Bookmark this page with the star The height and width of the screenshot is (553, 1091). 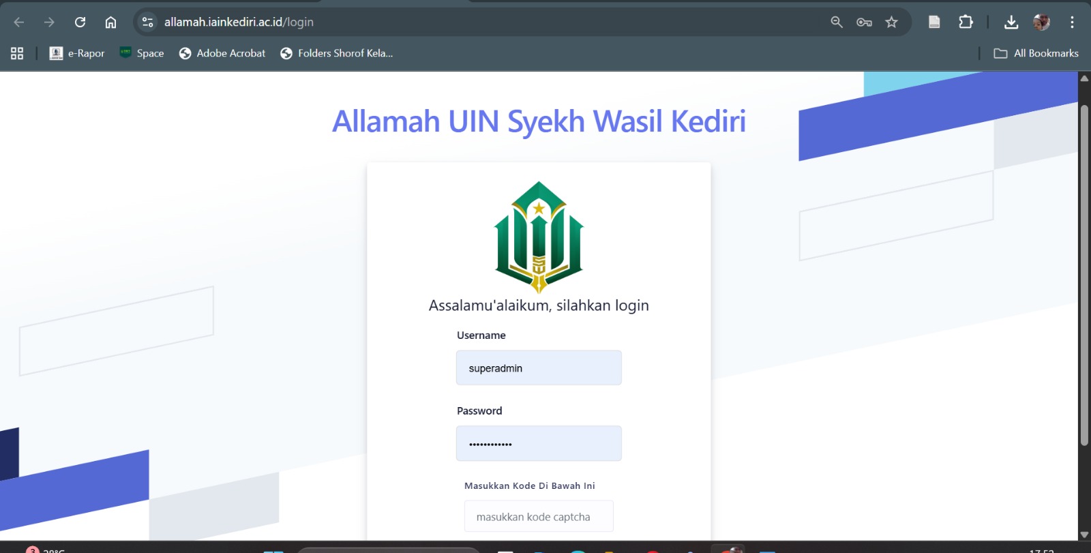click(891, 23)
